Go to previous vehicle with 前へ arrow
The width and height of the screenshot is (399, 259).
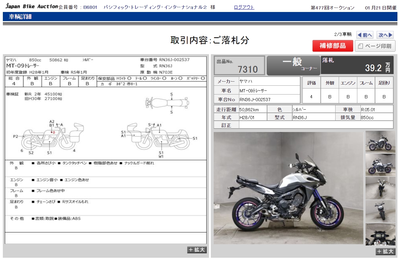coord(365,35)
